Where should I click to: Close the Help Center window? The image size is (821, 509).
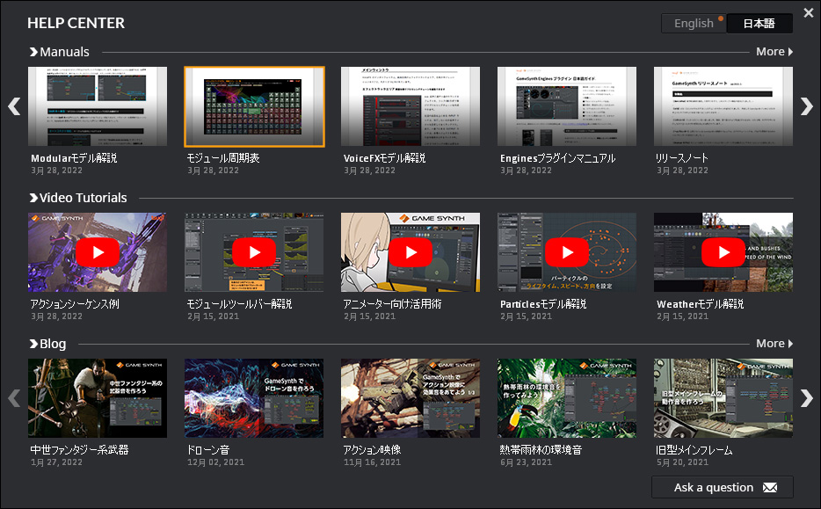point(809,12)
